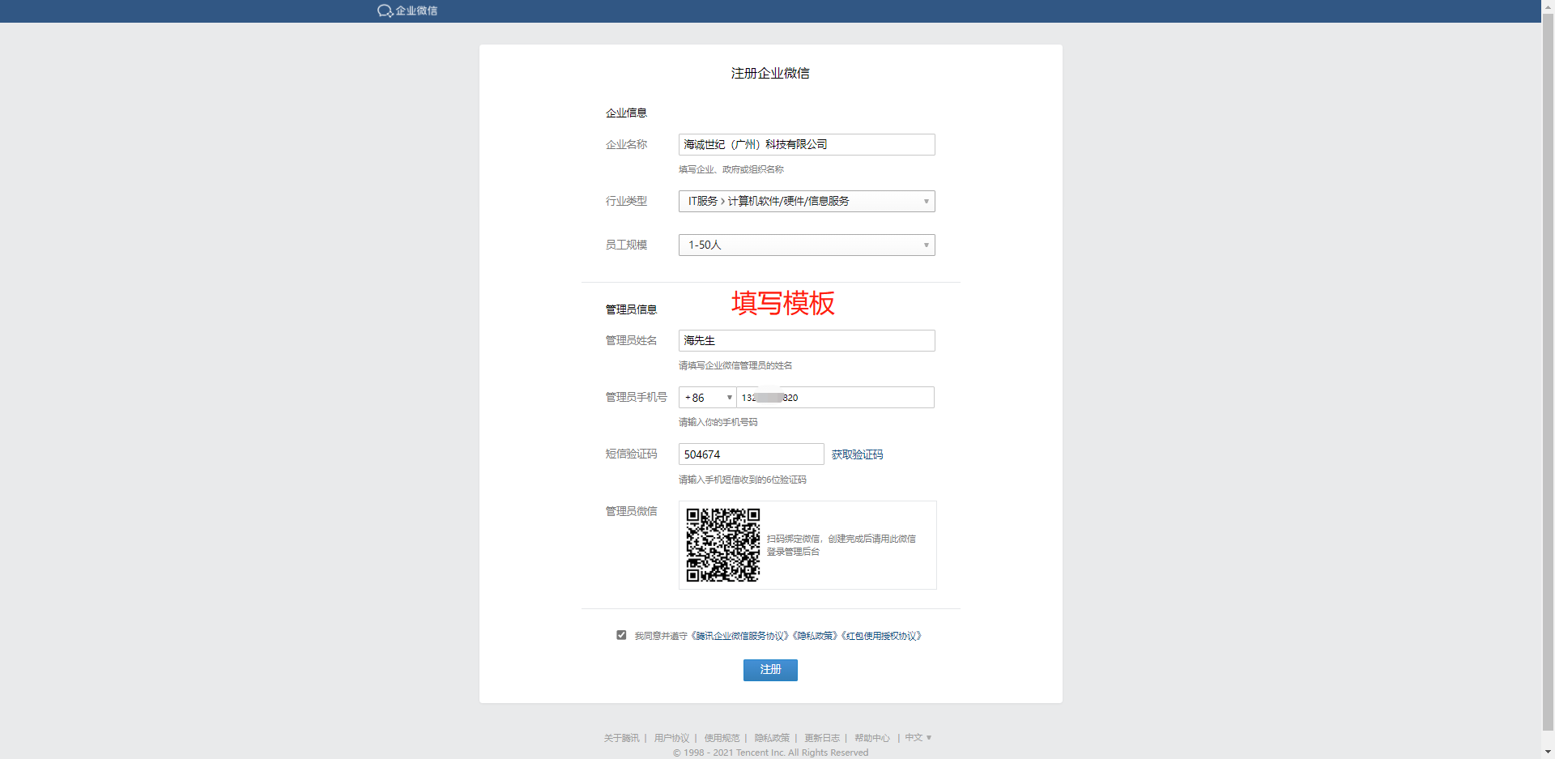Click the 获取验证码 get code link
This screenshot has width=1555, height=759.
click(x=857, y=454)
